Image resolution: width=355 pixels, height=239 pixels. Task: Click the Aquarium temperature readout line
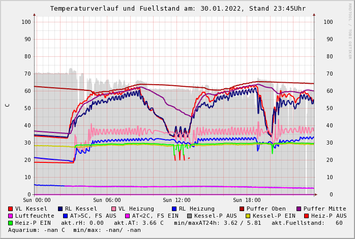click(x=74, y=230)
